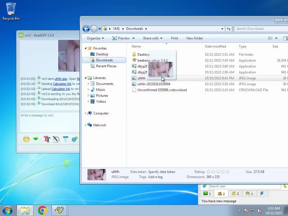Open Calculator.lnk link in Upload line
Image resolution: width=288 pixels, height=216 pixels.
click(61, 89)
